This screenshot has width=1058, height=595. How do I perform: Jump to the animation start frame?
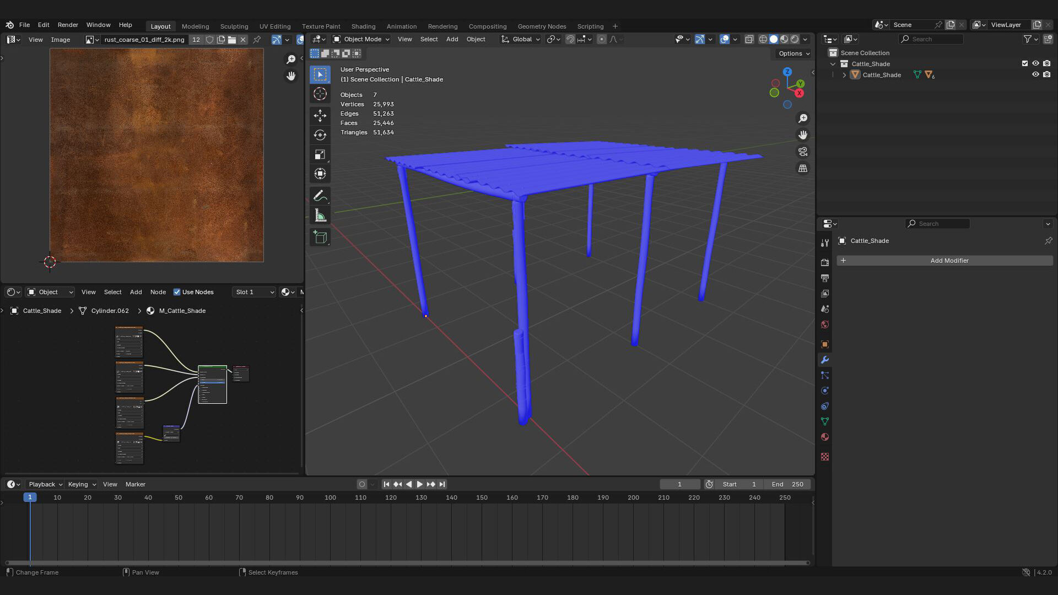tap(386, 484)
